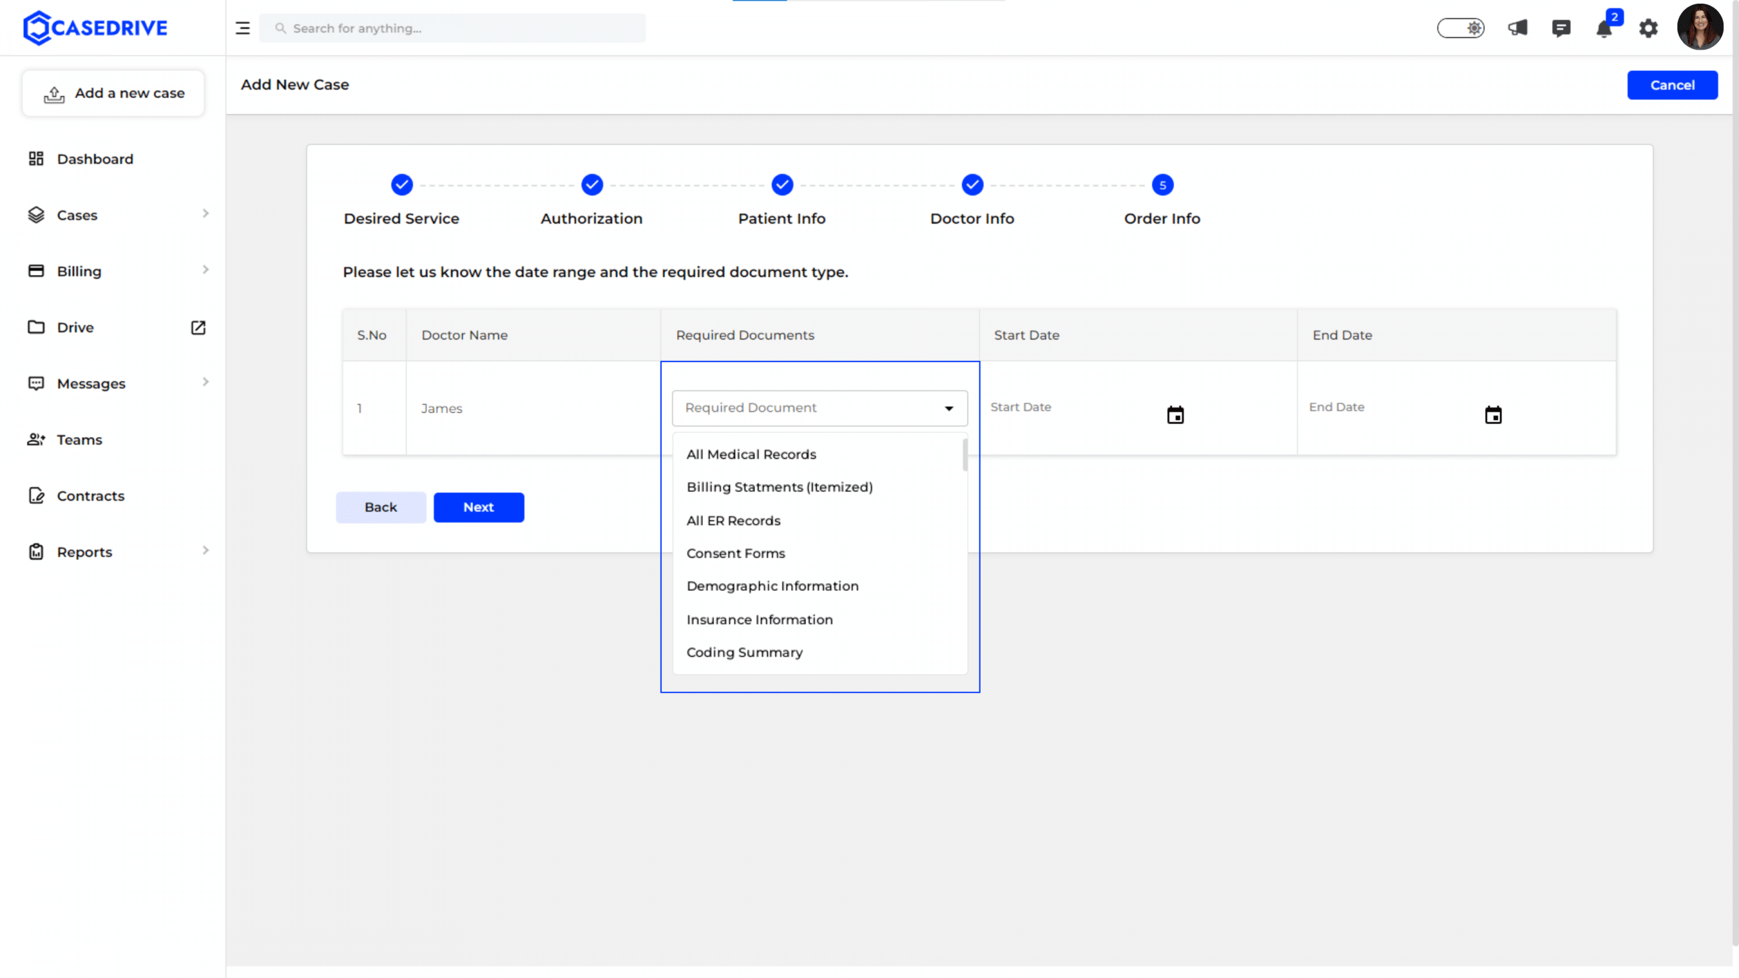1739x978 pixels.
Task: Click the Teams people icon
Action: pos(36,439)
